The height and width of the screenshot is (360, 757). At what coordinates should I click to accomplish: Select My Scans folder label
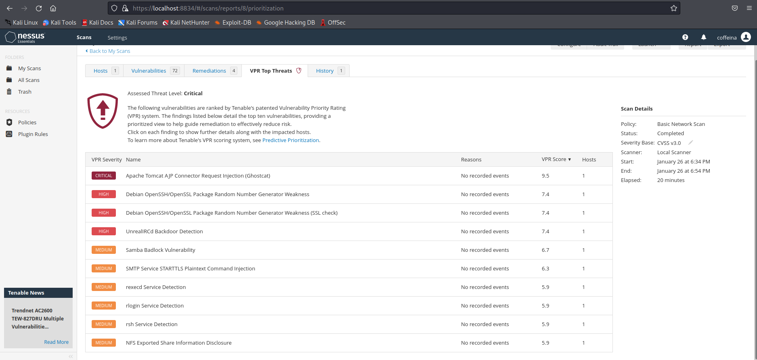click(29, 68)
